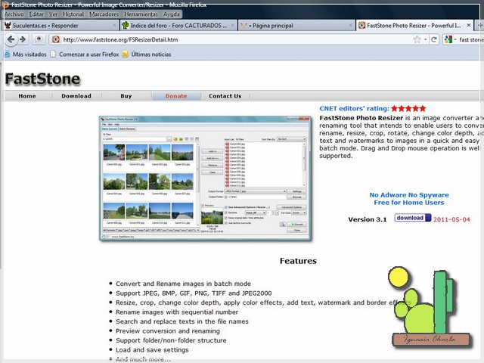Open the Historial menu
This screenshot has width=484, height=363.
[x=73, y=14]
